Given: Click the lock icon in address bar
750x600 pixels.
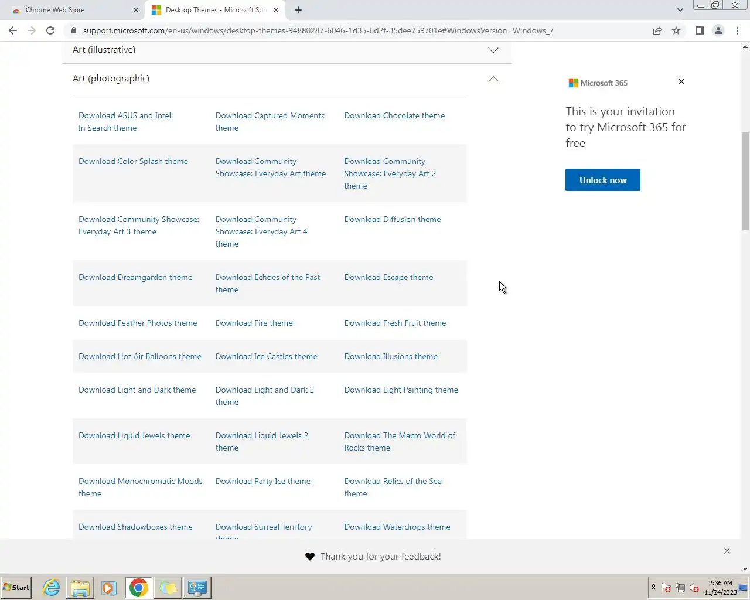Looking at the screenshot, I should coord(73,30).
